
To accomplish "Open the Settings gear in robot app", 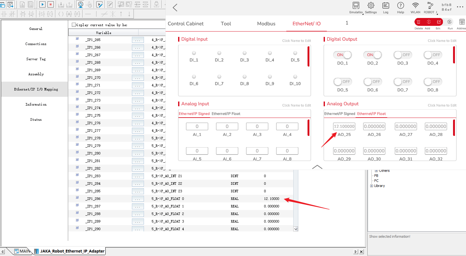I will pyautogui.click(x=371, y=6).
